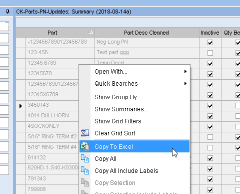Check Inactive for 5/16" RING TERM #2
The image size is (240, 194).
(x=210, y=137)
